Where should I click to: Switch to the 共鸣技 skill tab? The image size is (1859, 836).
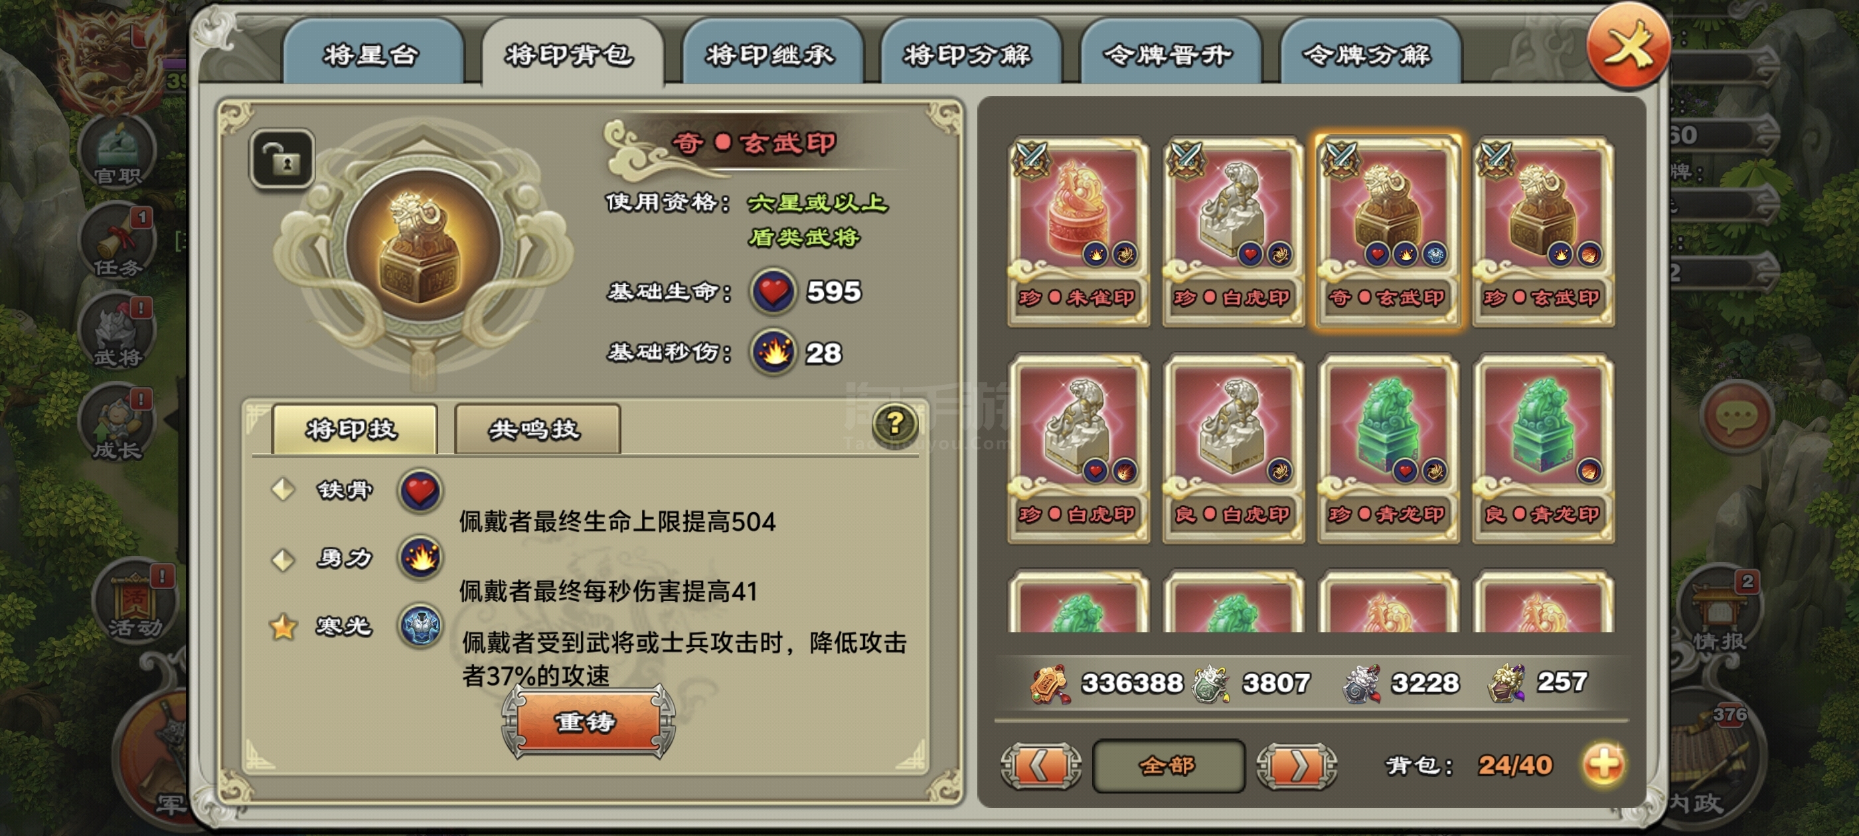point(537,429)
